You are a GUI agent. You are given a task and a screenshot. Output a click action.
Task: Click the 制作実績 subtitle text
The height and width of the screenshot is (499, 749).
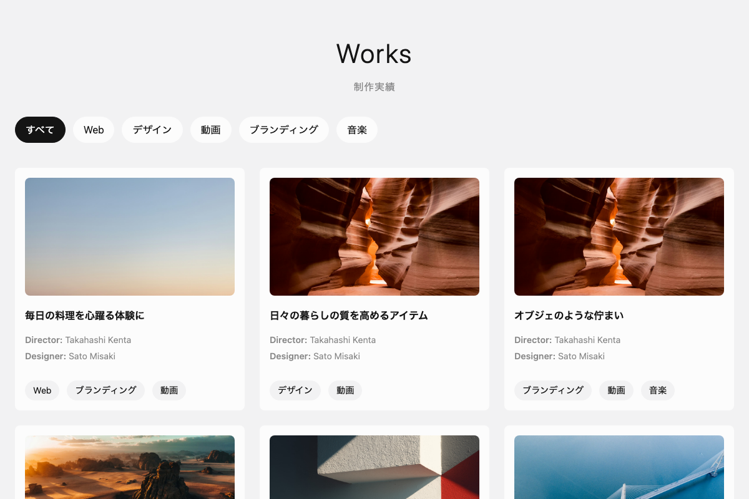coord(374,87)
